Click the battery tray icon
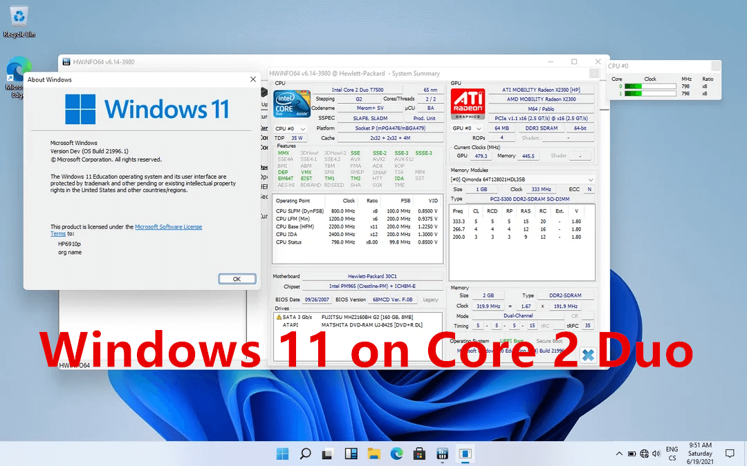The width and height of the screenshot is (747, 466). pyautogui.click(x=631, y=454)
